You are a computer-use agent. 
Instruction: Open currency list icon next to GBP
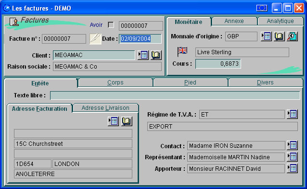coord(266,36)
